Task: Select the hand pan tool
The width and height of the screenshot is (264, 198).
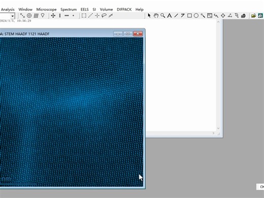Action: point(156,16)
